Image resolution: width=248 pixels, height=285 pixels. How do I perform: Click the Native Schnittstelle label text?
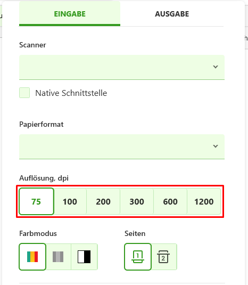(x=71, y=93)
